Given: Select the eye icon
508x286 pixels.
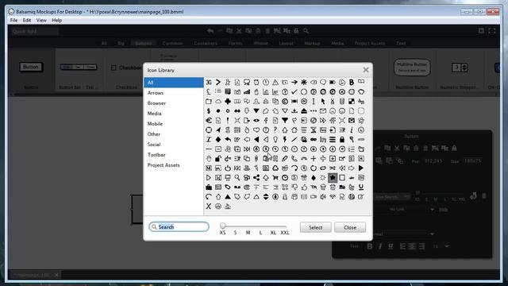Looking at the screenshot, I should tap(256, 121).
